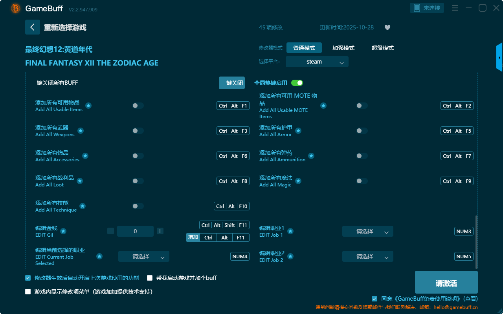503x314 pixels.
Task: Open the EDIT Job 1 dropdown
Action: click(367, 231)
